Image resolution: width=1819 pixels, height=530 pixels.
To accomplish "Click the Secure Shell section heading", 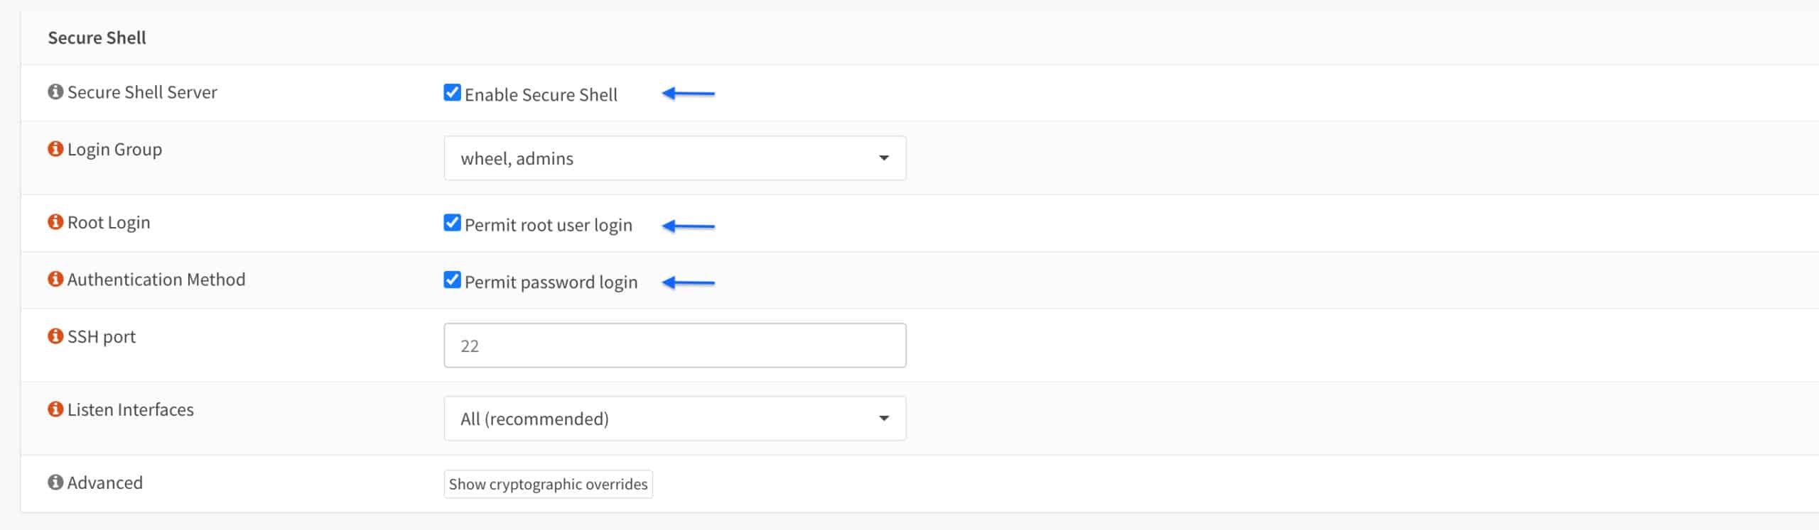I will 97,38.
